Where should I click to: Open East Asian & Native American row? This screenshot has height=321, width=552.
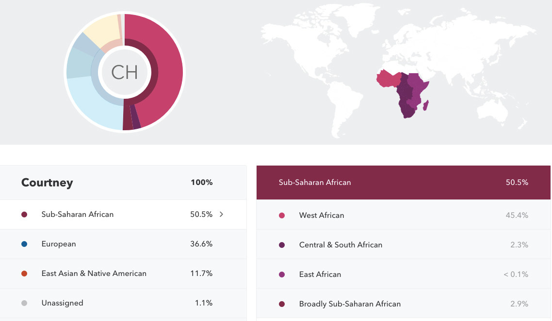[x=123, y=274]
